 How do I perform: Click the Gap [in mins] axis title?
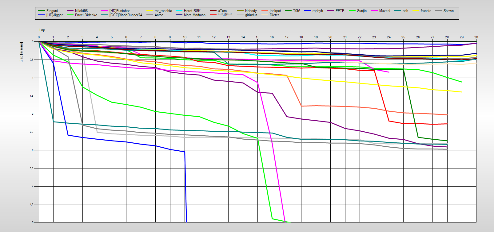21,52
